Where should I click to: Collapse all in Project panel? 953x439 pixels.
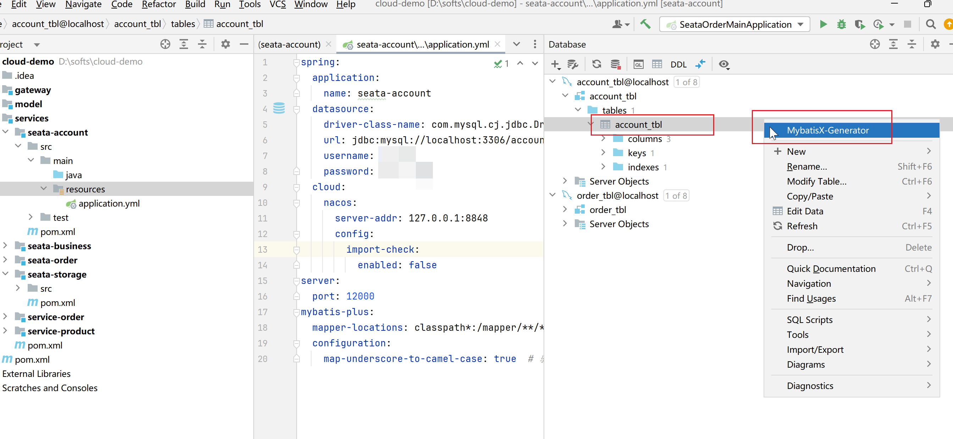click(202, 44)
